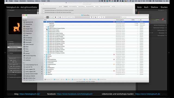Viewport: 174px width, 98px height.
Task: Expand the Imported folder
Action: coord(46,27)
